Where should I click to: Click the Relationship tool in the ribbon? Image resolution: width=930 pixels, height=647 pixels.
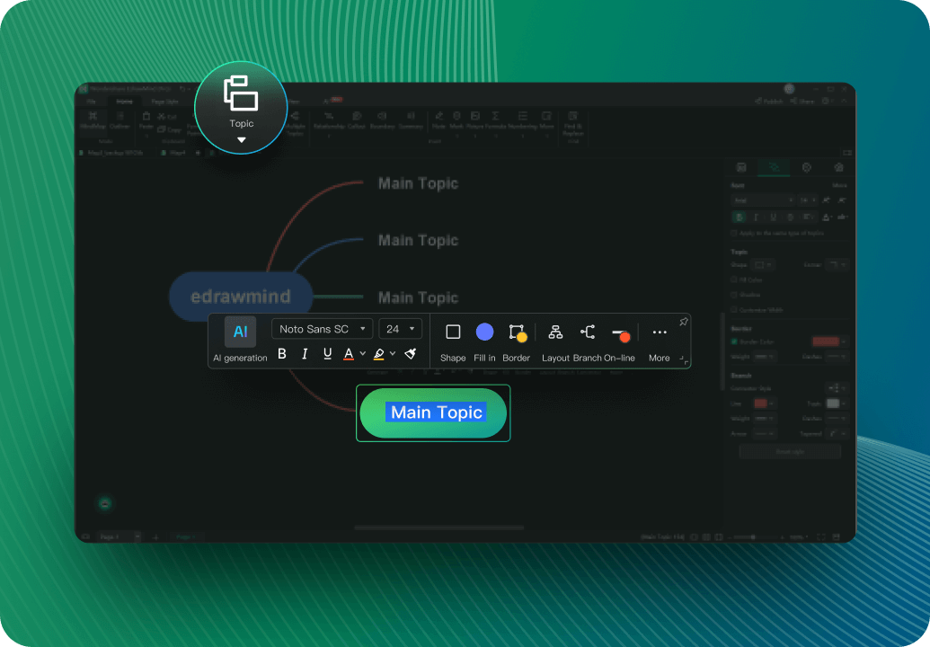coord(329,120)
